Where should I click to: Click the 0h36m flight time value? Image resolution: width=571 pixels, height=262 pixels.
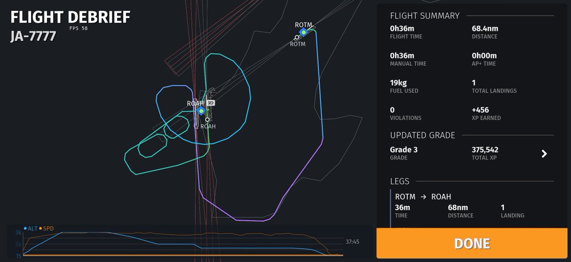click(402, 28)
